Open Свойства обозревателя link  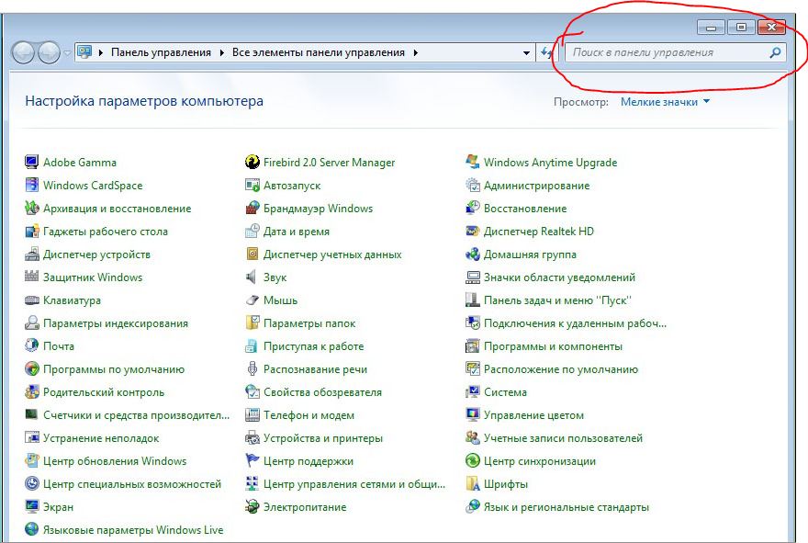click(322, 392)
